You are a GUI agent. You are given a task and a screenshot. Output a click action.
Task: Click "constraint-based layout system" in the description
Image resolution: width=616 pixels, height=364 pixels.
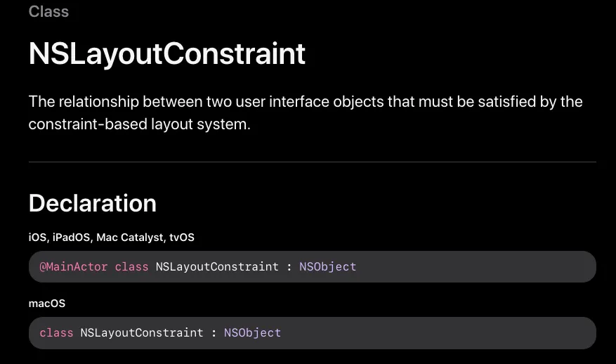point(138,124)
